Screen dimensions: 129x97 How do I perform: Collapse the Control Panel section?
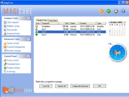click(28, 56)
